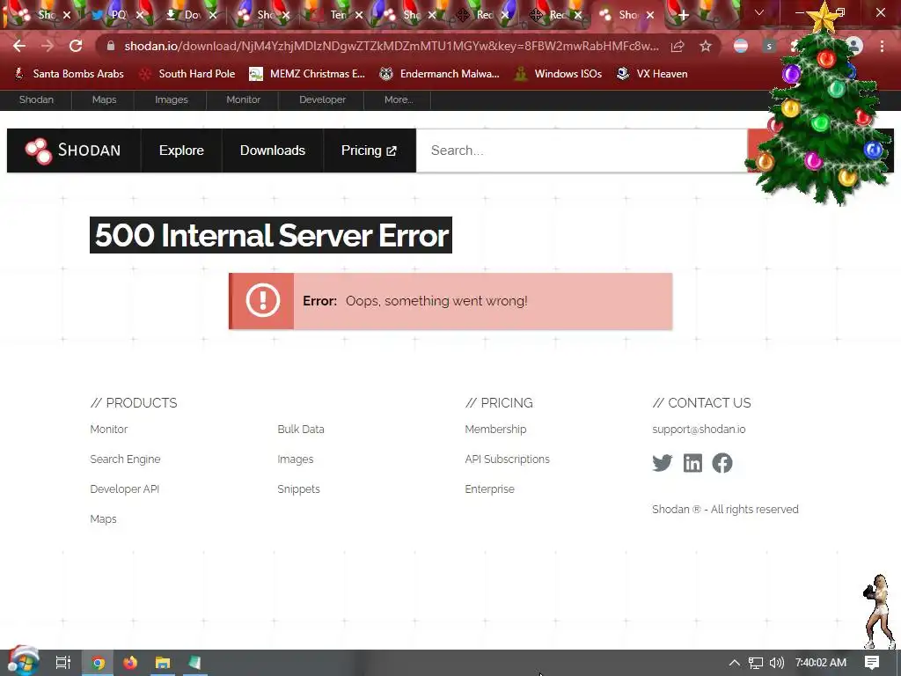Open the Enterprise pricing link
Image resolution: width=901 pixels, height=676 pixels.
tap(489, 489)
